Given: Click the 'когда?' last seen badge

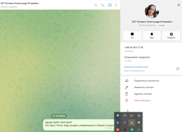Looking at the screenshot, I should pos(162,25).
